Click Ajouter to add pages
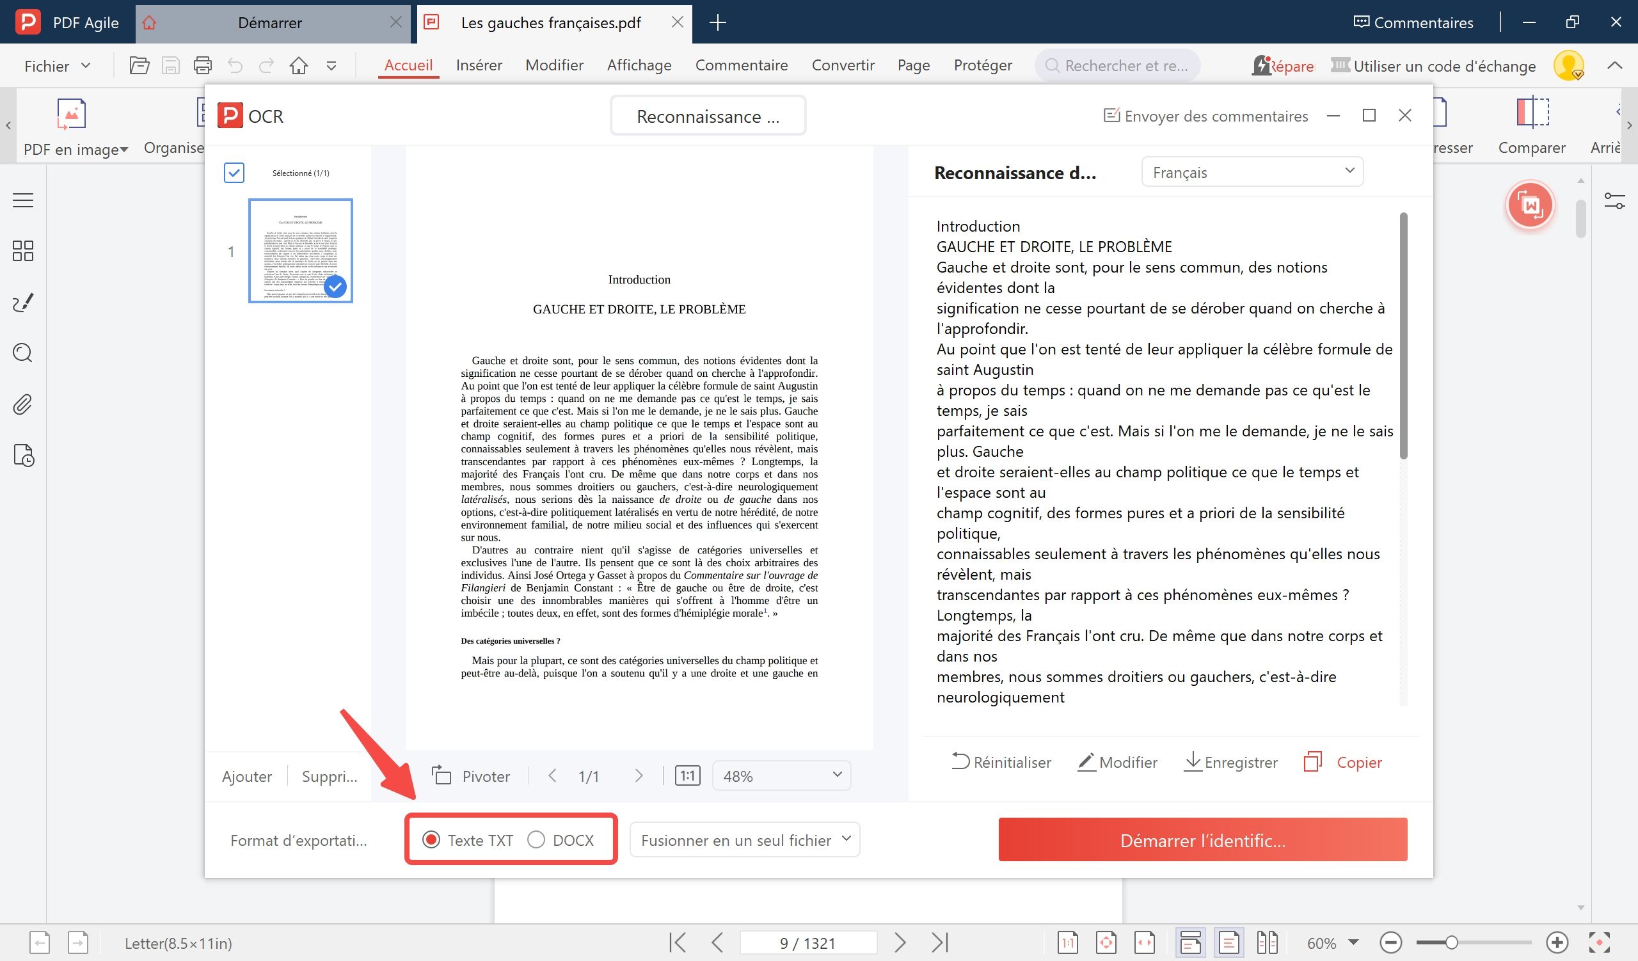The width and height of the screenshot is (1638, 961). click(247, 776)
